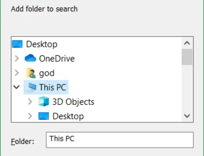Expand the OneDrive tree node
204x156 pixels.
click(17, 58)
